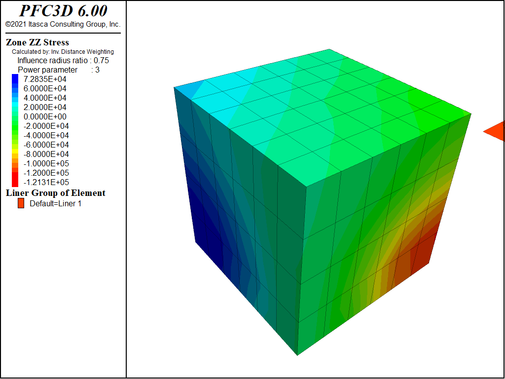Click the Liner Group of Element heading
This screenshot has width=505, height=379.
click(x=56, y=193)
